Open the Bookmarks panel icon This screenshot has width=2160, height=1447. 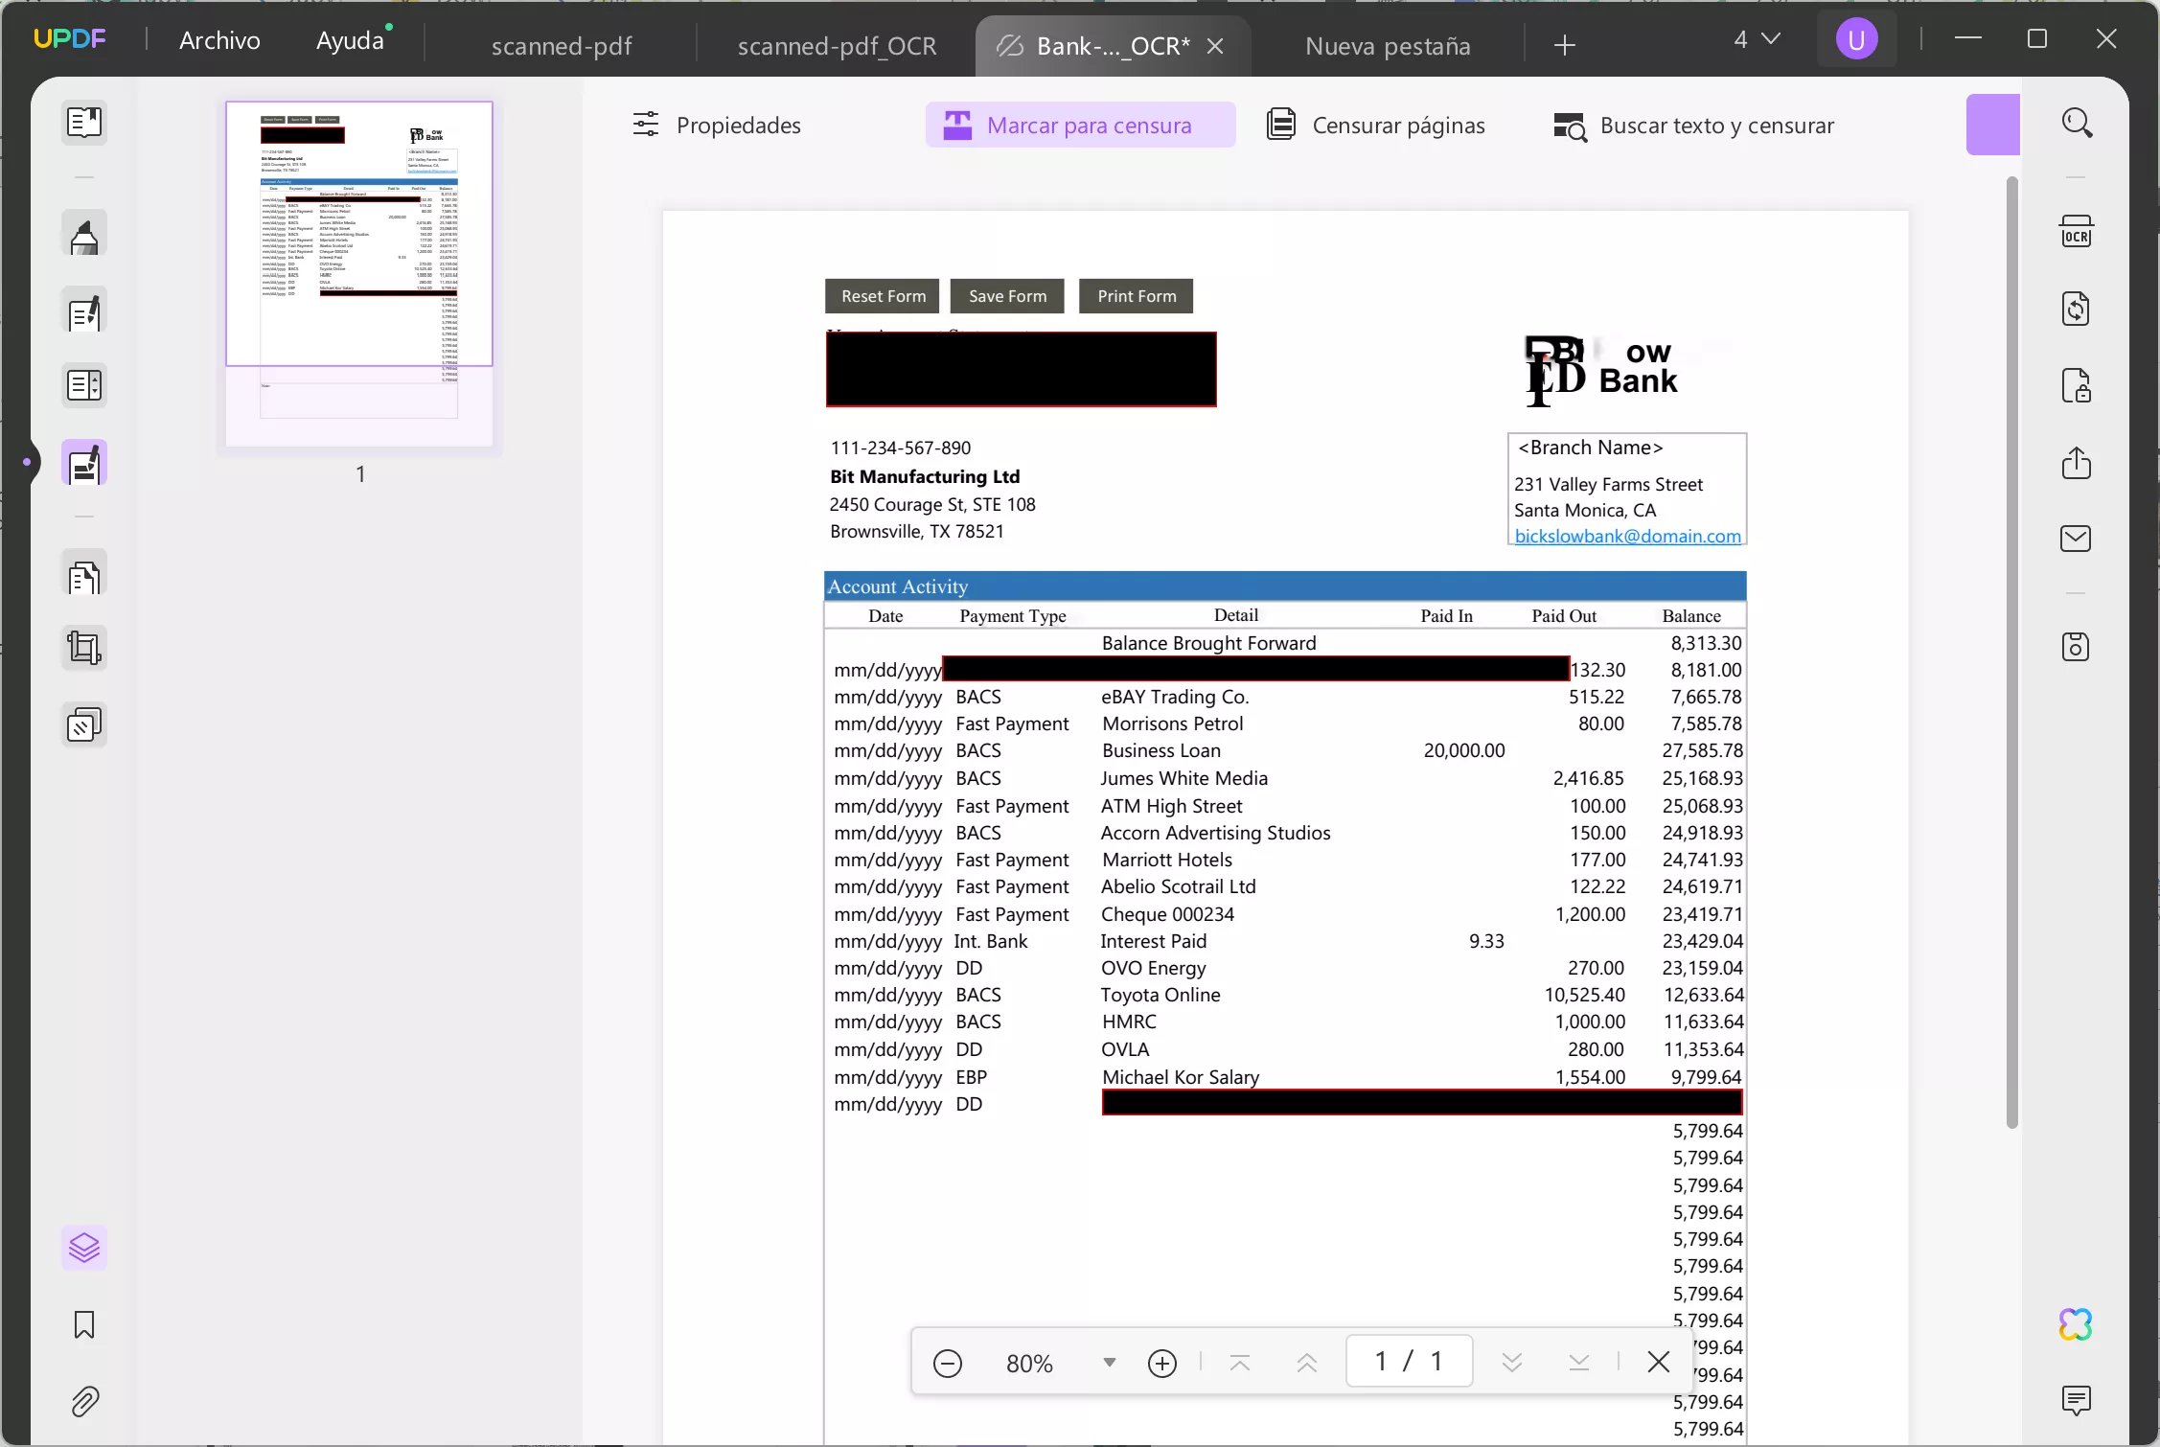coord(84,1325)
